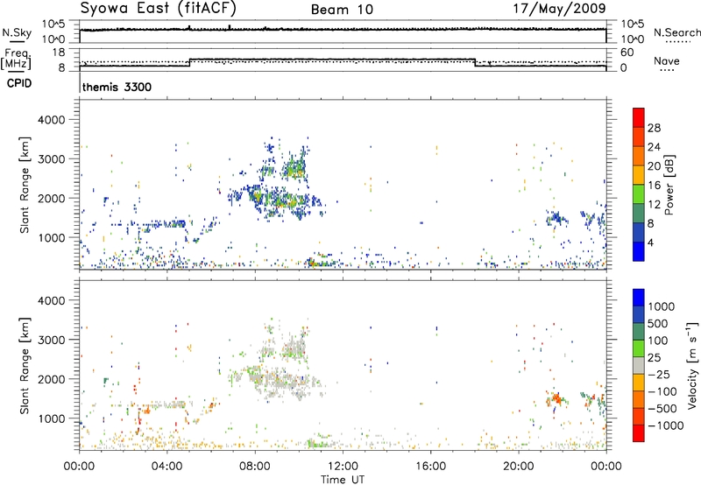Click the 'Power [dB]' colorbar label
The image size is (701, 485).
(x=669, y=186)
